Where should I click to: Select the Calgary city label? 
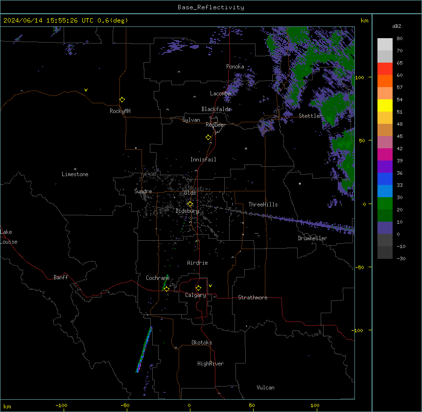tap(196, 295)
